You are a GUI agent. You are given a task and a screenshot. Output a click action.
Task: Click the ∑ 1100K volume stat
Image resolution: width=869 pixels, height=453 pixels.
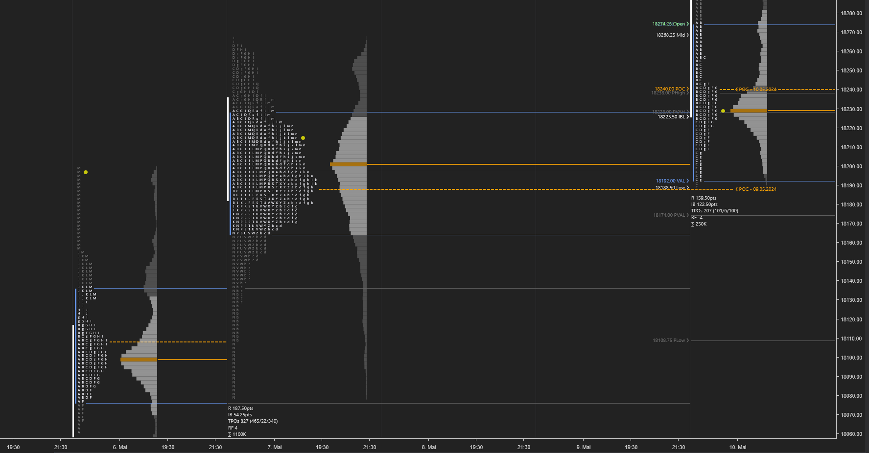237,434
